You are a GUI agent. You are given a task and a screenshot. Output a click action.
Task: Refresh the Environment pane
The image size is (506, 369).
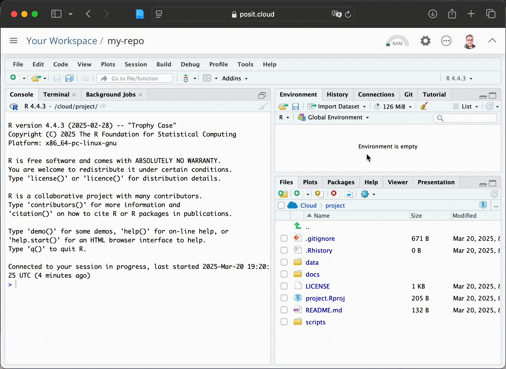coord(490,106)
